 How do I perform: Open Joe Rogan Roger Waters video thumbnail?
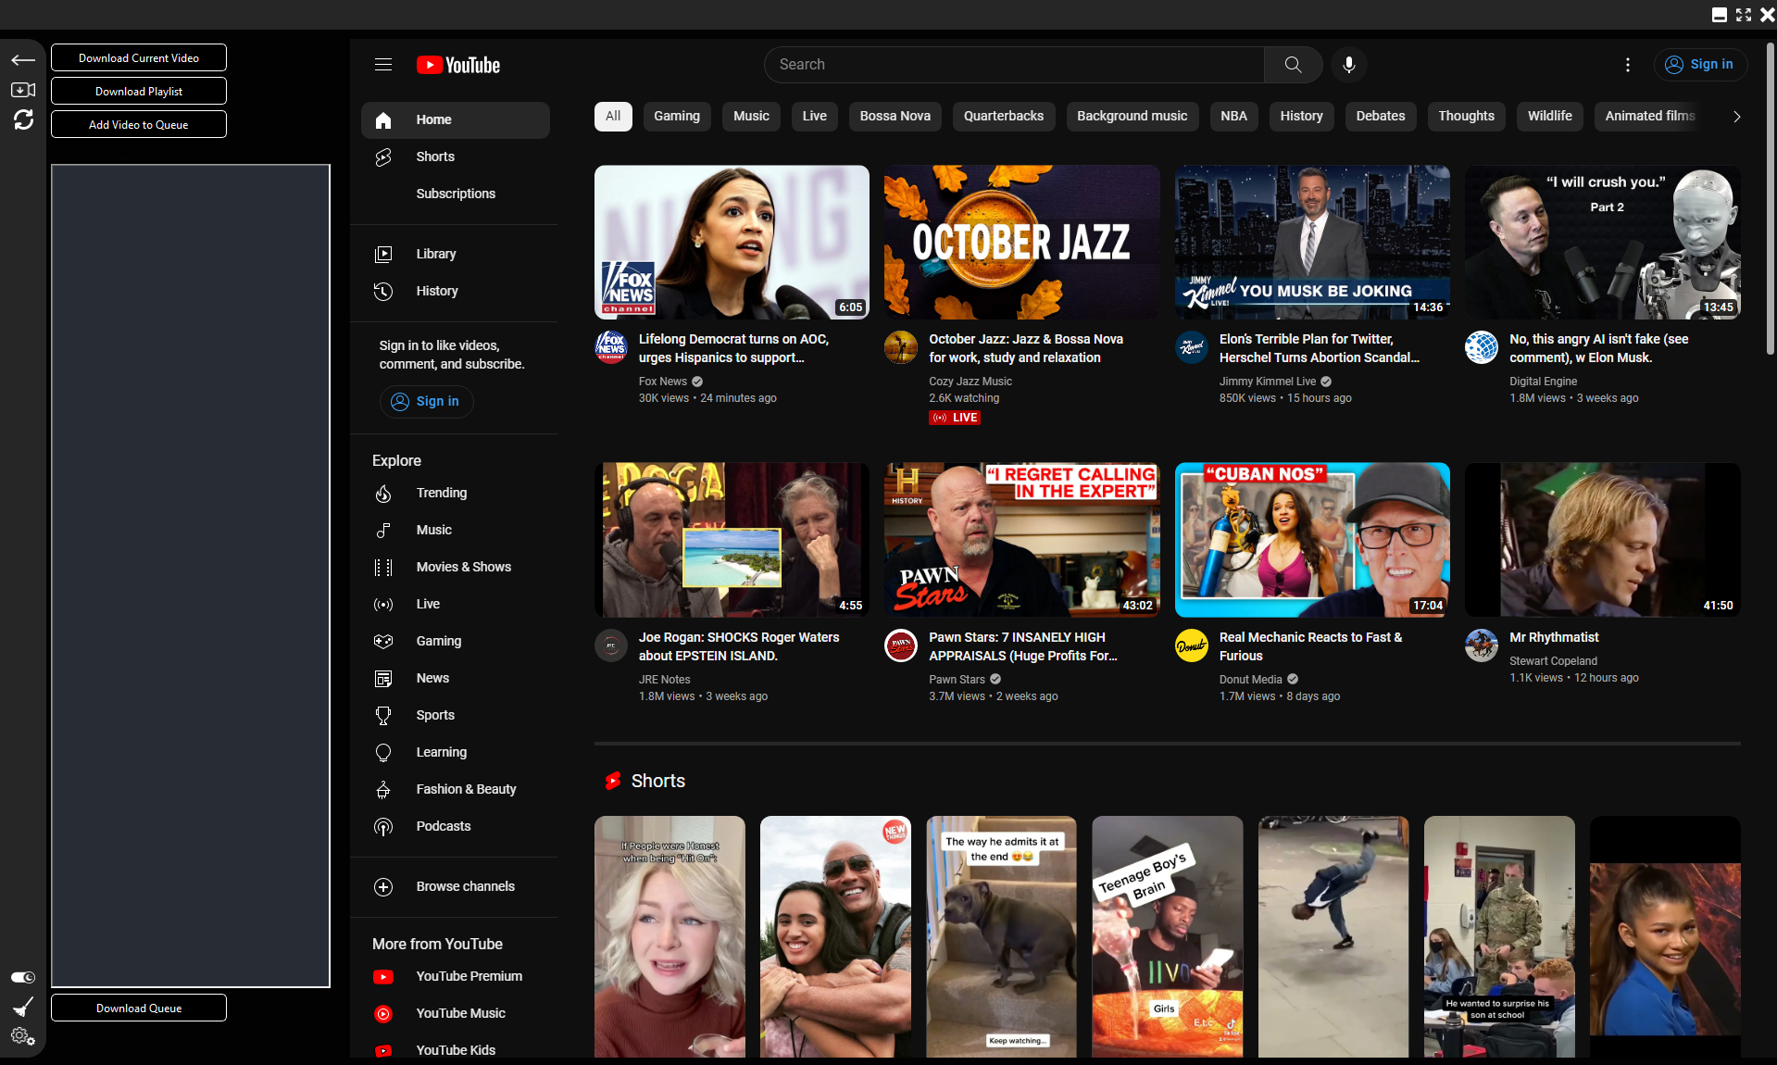click(732, 540)
